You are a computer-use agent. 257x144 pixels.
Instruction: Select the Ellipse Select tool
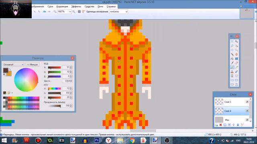coord(232,50)
